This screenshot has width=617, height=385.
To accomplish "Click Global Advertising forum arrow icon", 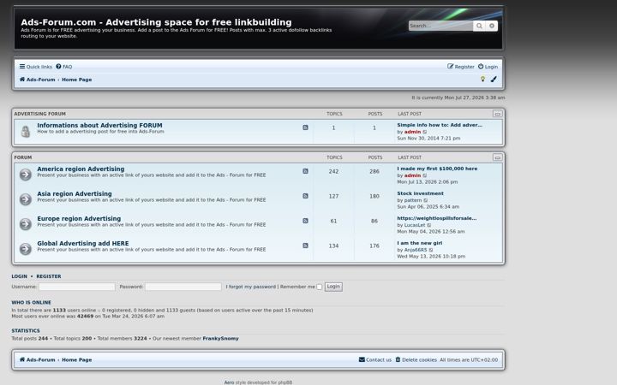I will pyautogui.click(x=26, y=249).
